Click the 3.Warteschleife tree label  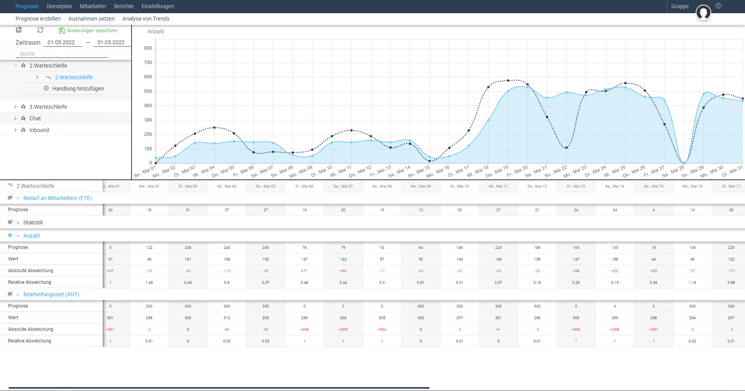(48, 107)
